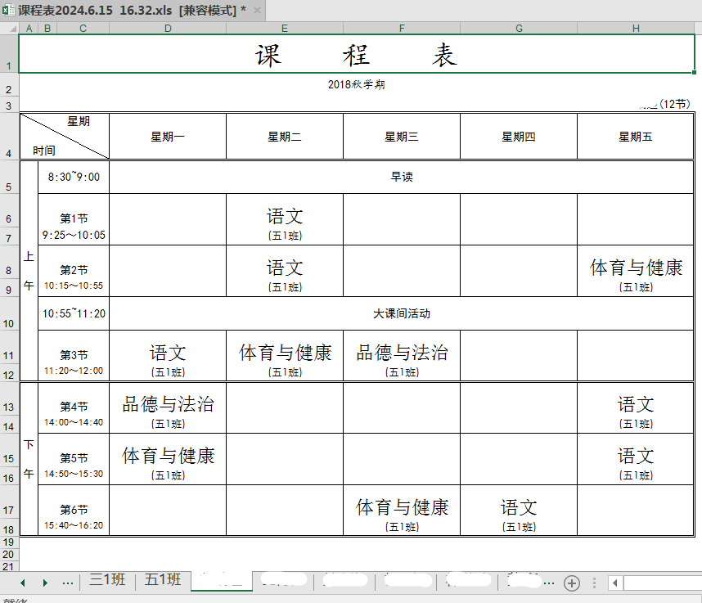
Task: Click the add new sheet plus button
Action: coord(572,583)
